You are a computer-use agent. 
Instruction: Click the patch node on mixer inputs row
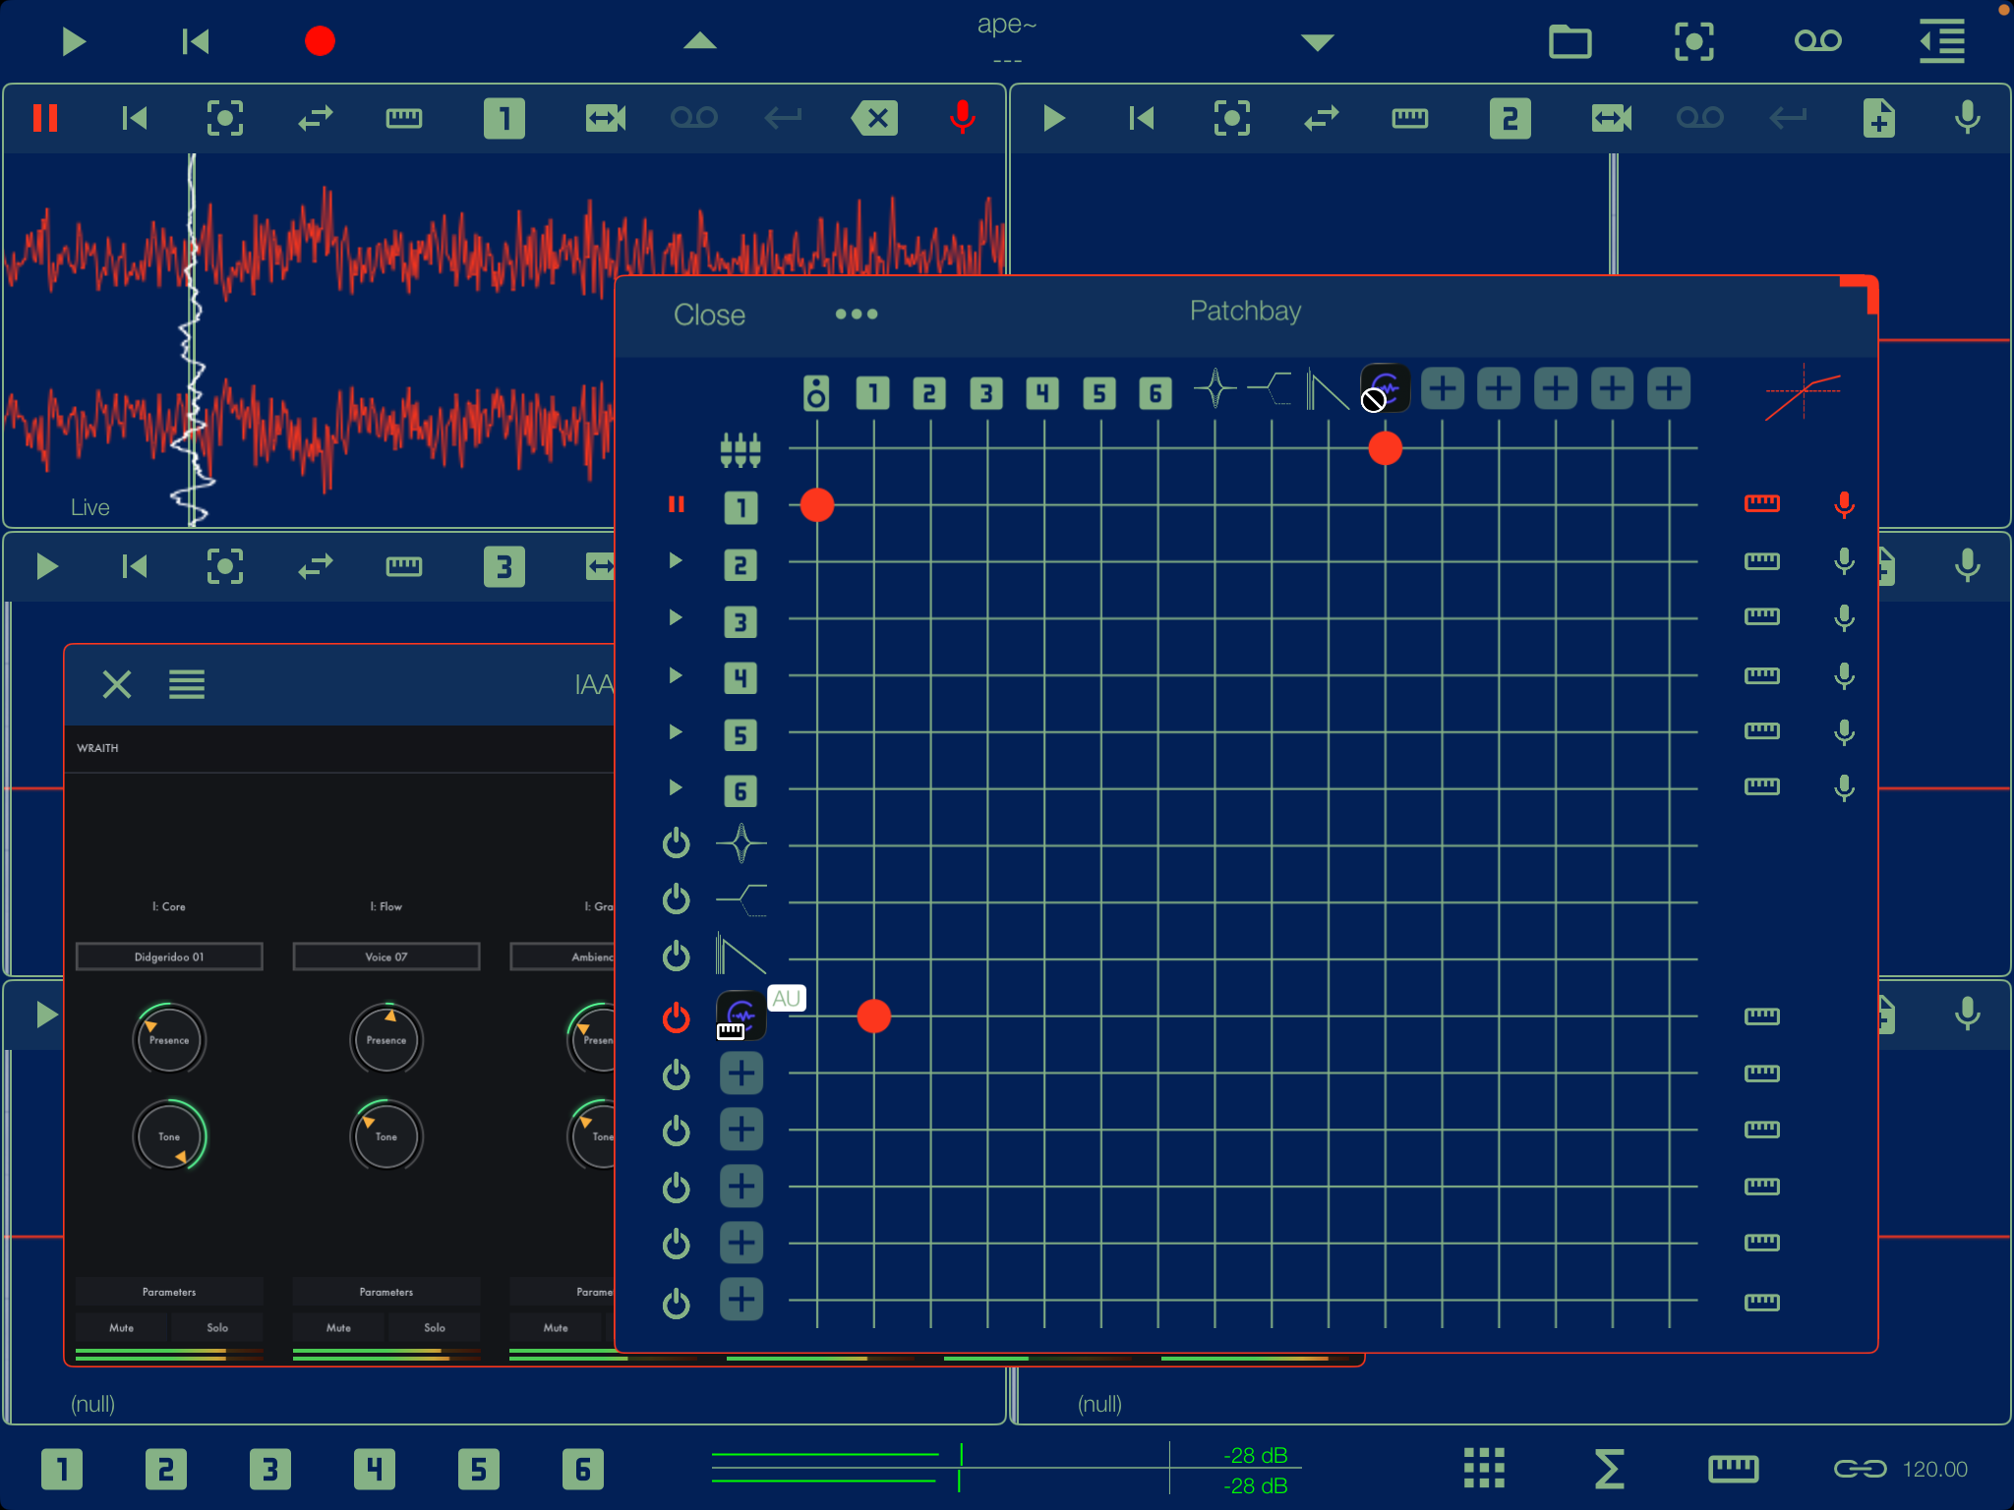click(1386, 448)
